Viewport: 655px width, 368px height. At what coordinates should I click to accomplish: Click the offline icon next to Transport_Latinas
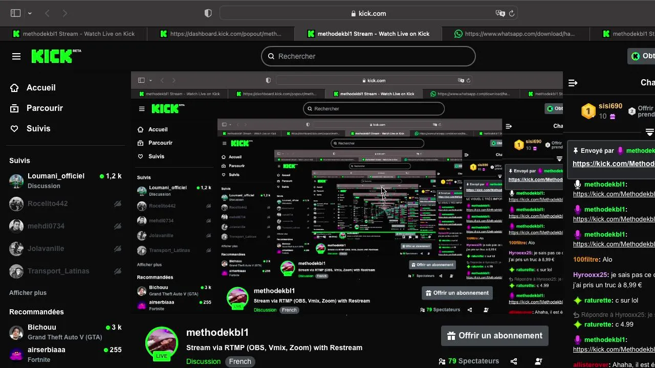118,271
